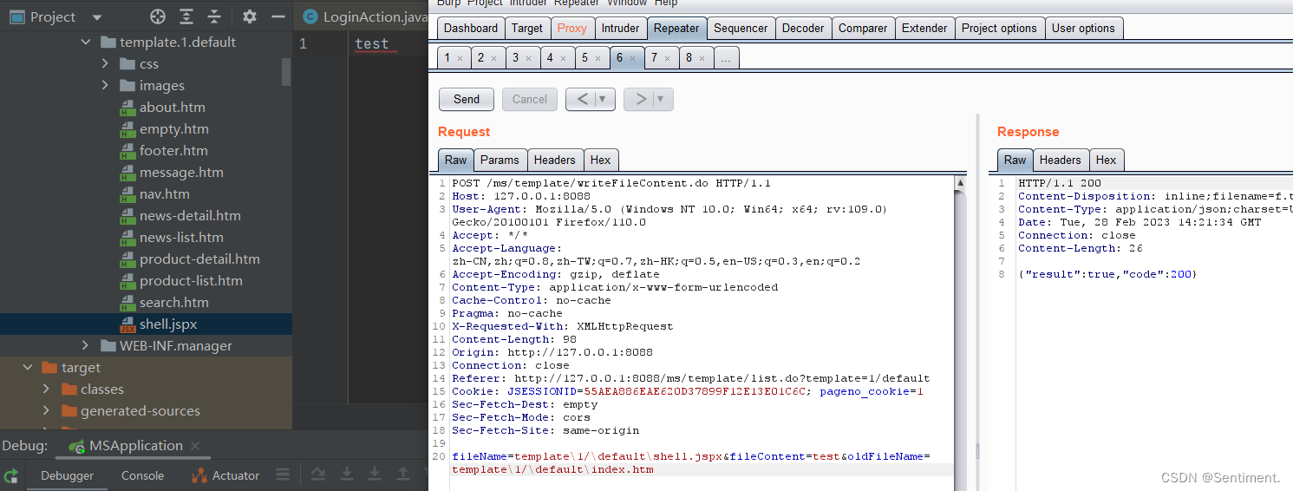Open the Decoder tab
Image resolution: width=1293 pixels, height=491 pixels.
[x=803, y=28]
